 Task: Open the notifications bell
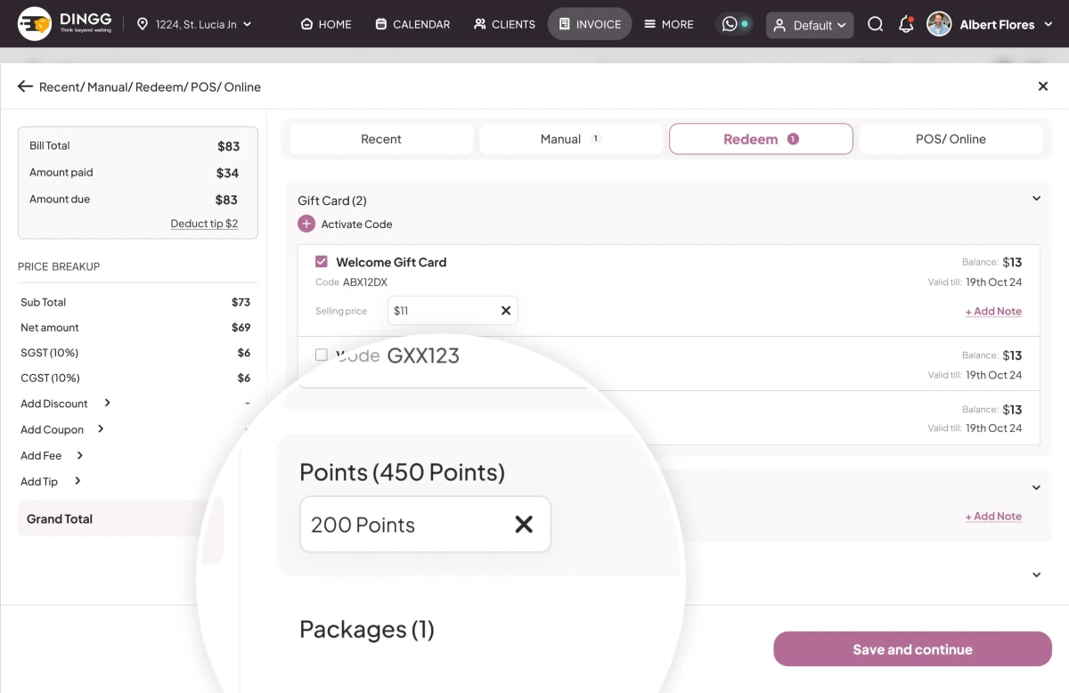tap(906, 24)
